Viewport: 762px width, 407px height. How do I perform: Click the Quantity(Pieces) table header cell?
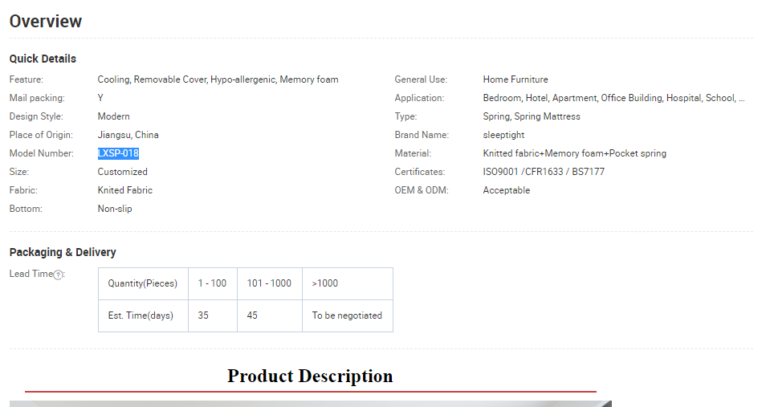[143, 283]
